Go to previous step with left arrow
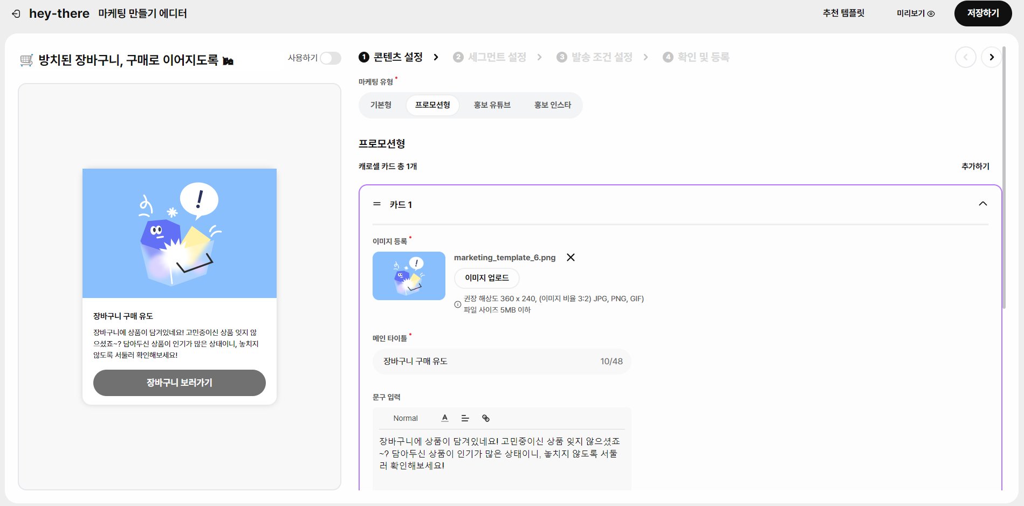1024x506 pixels. [x=965, y=57]
